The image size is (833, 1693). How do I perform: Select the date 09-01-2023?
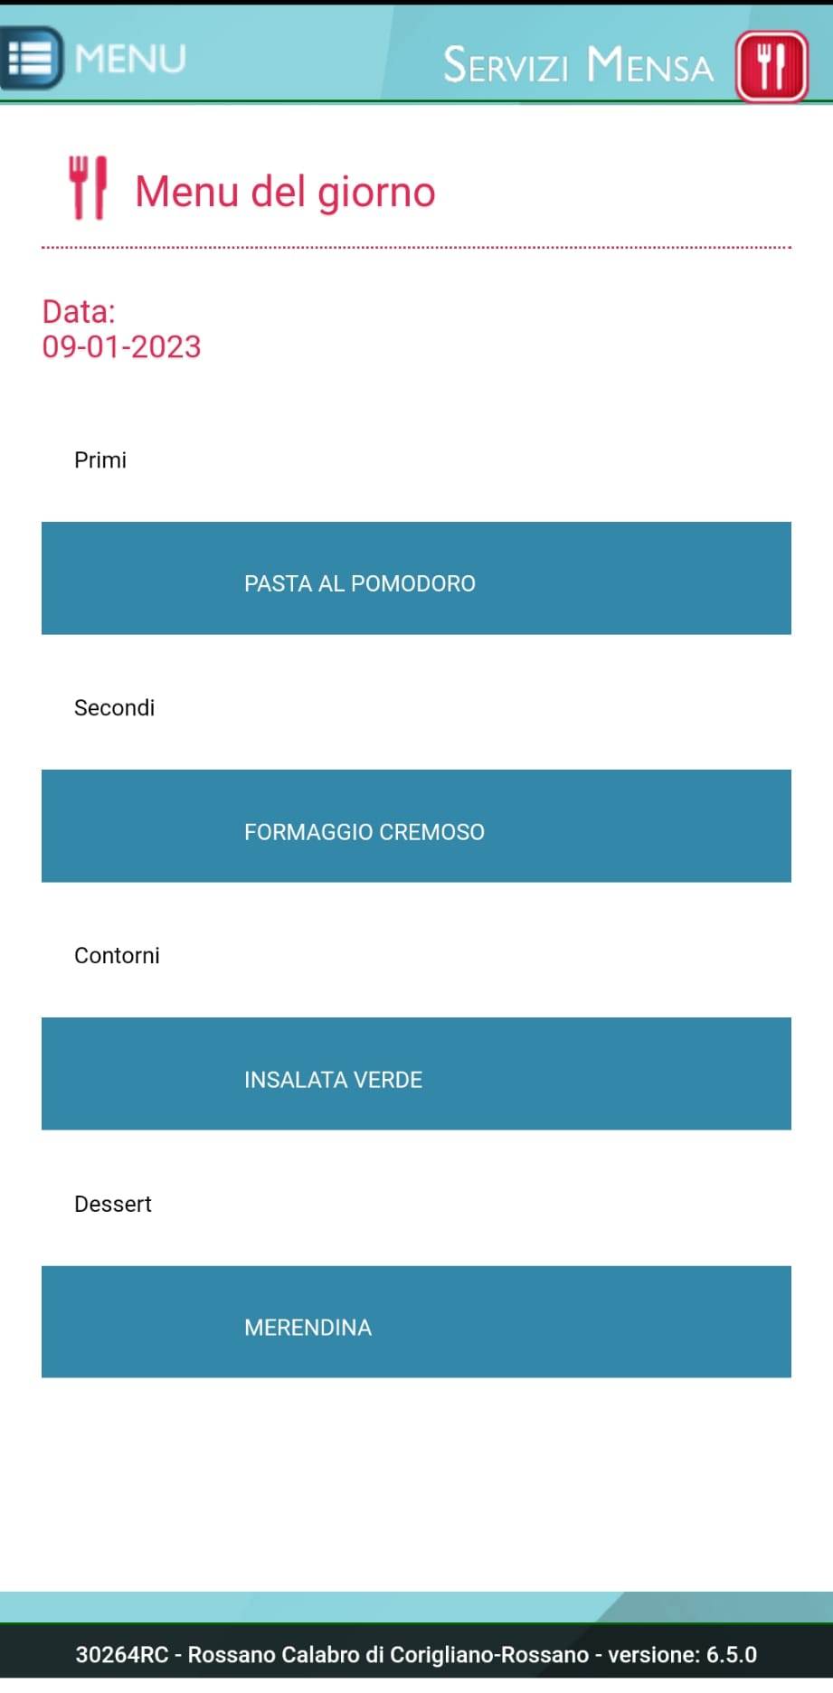pyautogui.click(x=121, y=346)
